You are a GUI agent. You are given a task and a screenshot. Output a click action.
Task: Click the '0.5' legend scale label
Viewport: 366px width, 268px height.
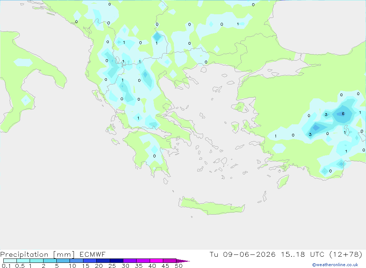tap(20, 266)
